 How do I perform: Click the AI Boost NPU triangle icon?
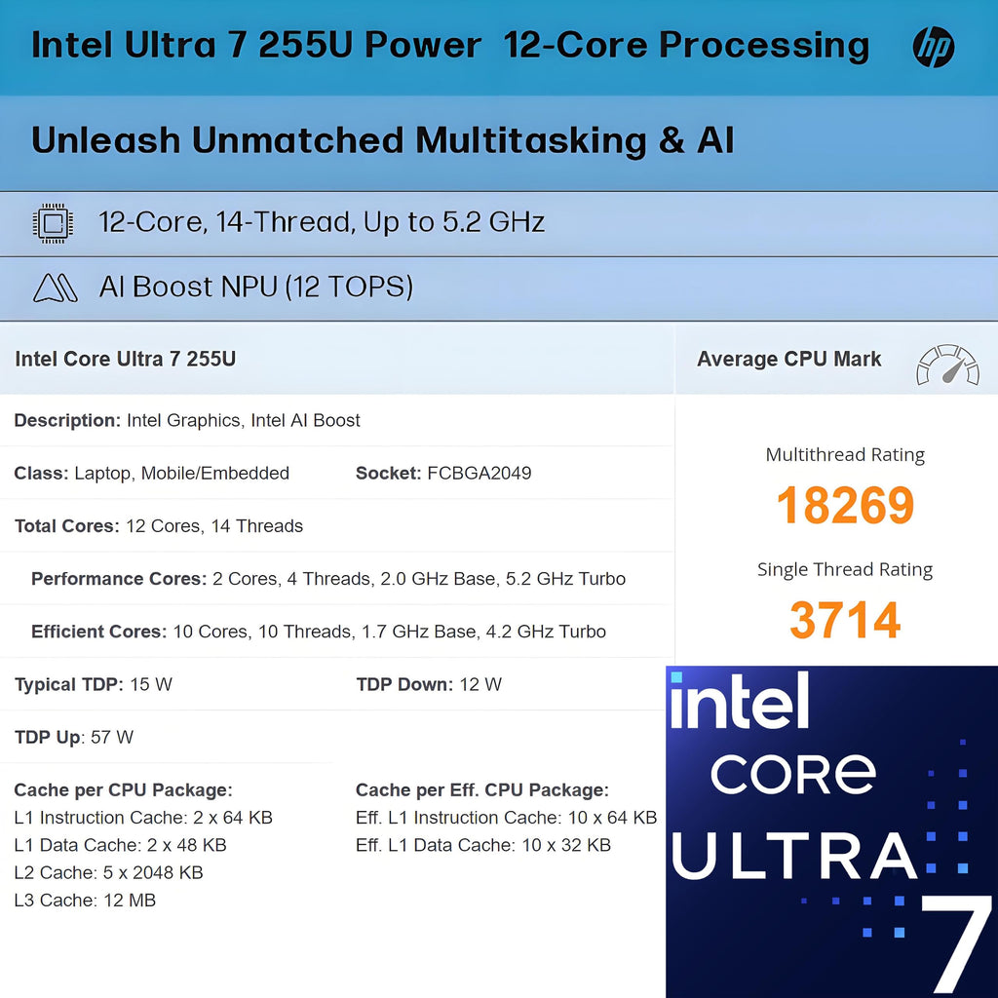click(x=56, y=288)
